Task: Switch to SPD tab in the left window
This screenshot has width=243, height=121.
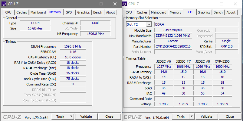Action: pos(69,12)
